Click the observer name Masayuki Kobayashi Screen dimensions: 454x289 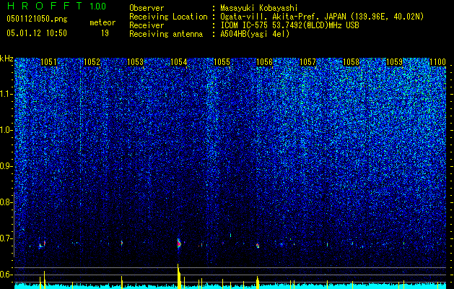pyautogui.click(x=259, y=8)
